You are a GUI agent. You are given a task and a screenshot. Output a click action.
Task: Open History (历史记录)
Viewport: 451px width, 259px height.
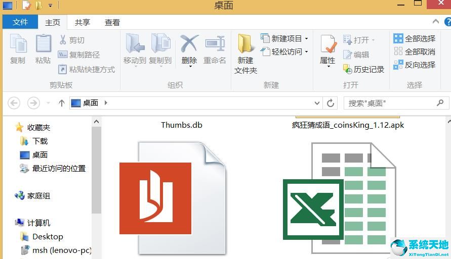point(363,69)
